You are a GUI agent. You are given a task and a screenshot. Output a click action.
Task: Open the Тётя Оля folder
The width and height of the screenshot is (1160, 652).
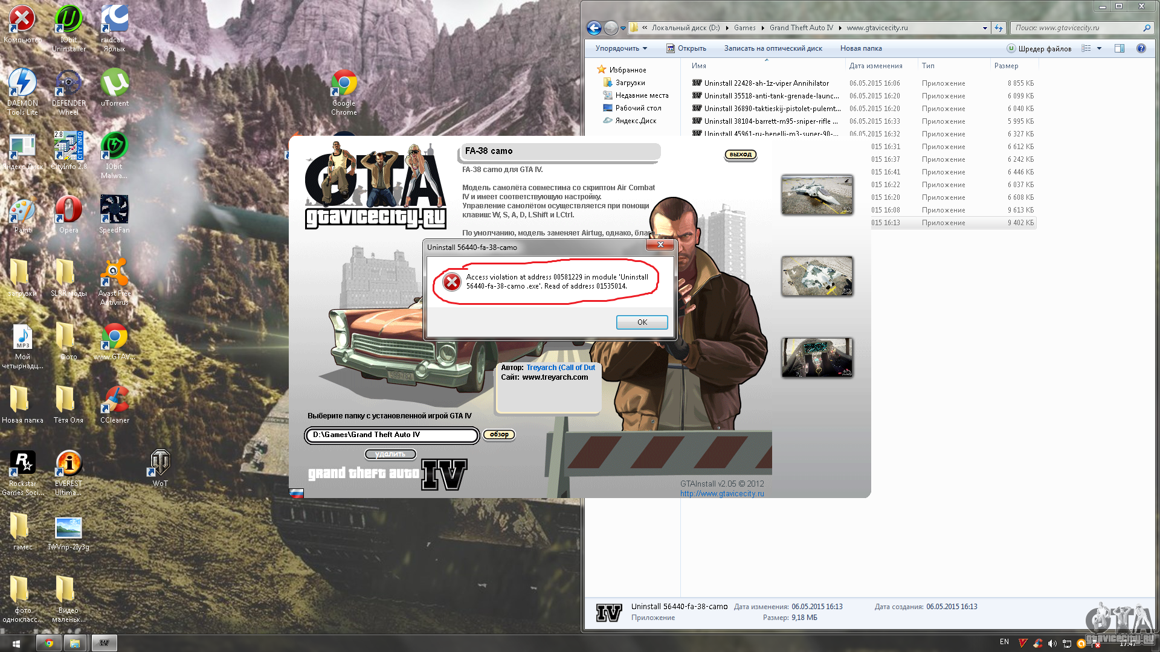(68, 404)
